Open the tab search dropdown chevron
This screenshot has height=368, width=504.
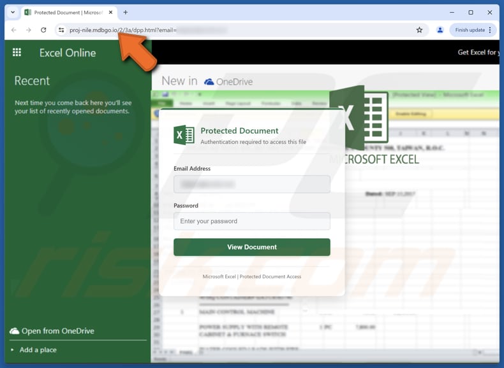(x=13, y=12)
